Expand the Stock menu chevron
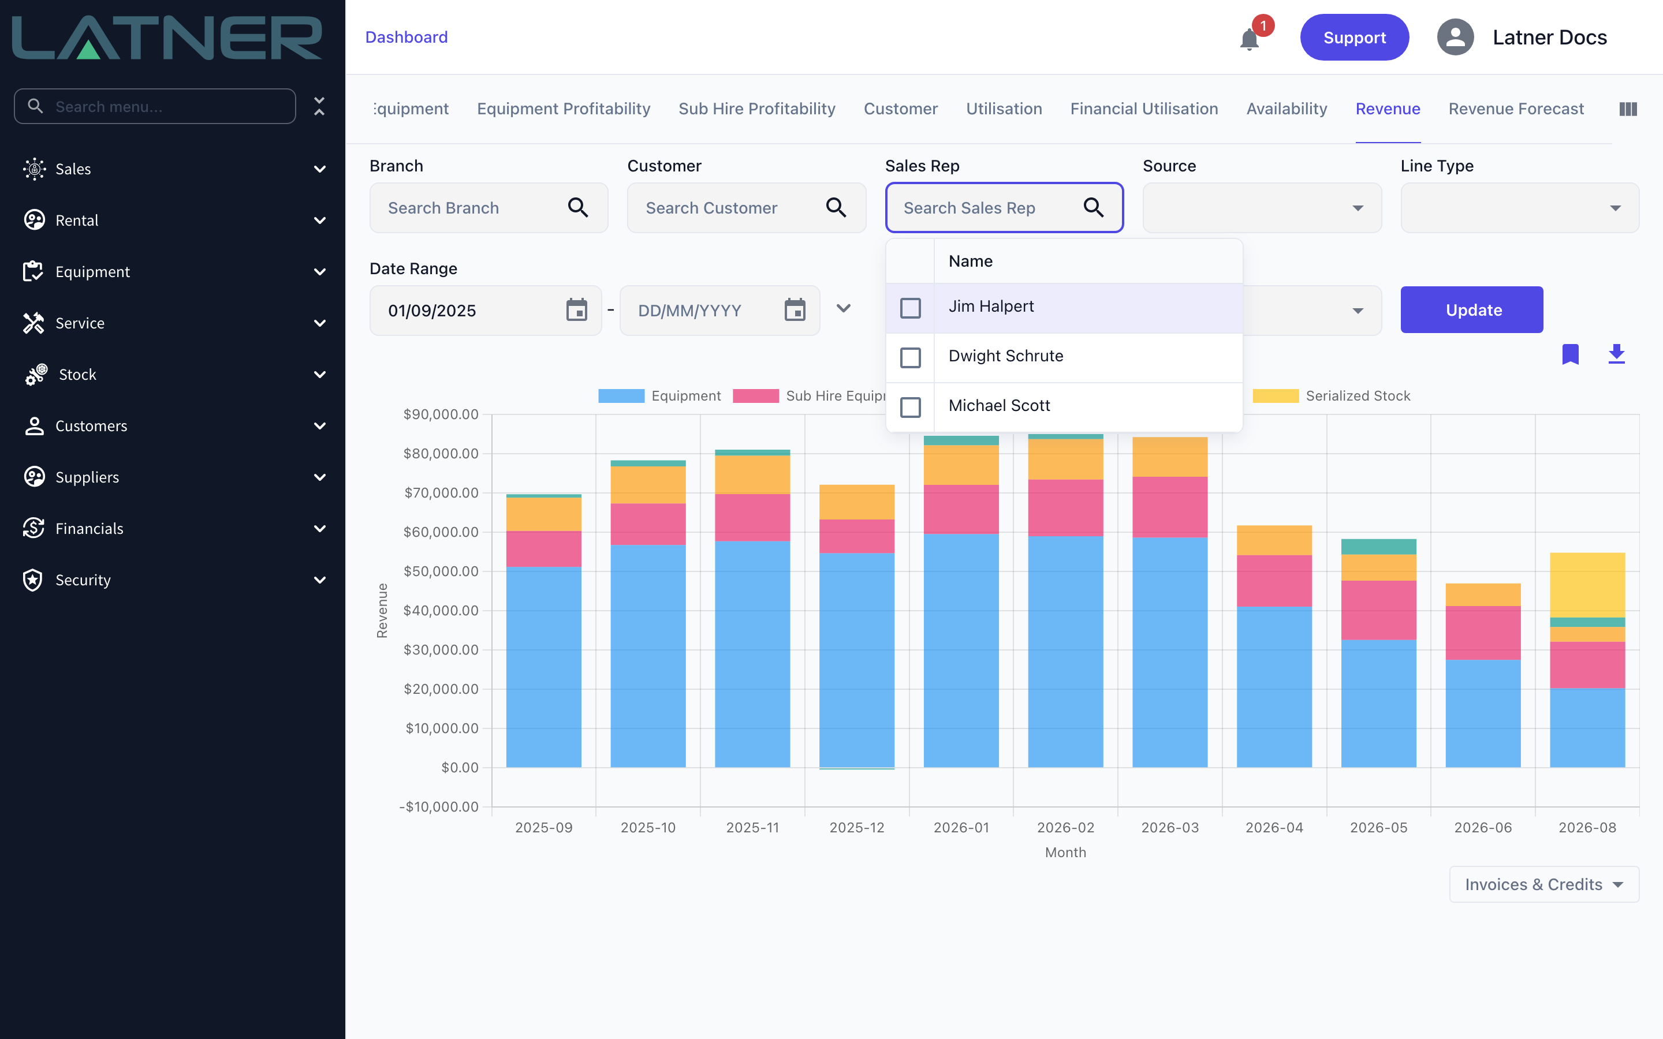 tap(319, 375)
